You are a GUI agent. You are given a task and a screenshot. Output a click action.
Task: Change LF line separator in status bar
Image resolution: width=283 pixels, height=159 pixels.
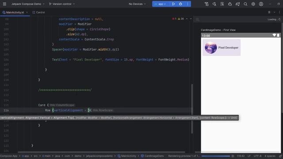point(249,156)
